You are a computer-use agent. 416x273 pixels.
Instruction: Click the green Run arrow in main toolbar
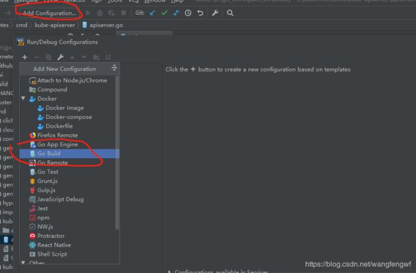tap(88, 13)
